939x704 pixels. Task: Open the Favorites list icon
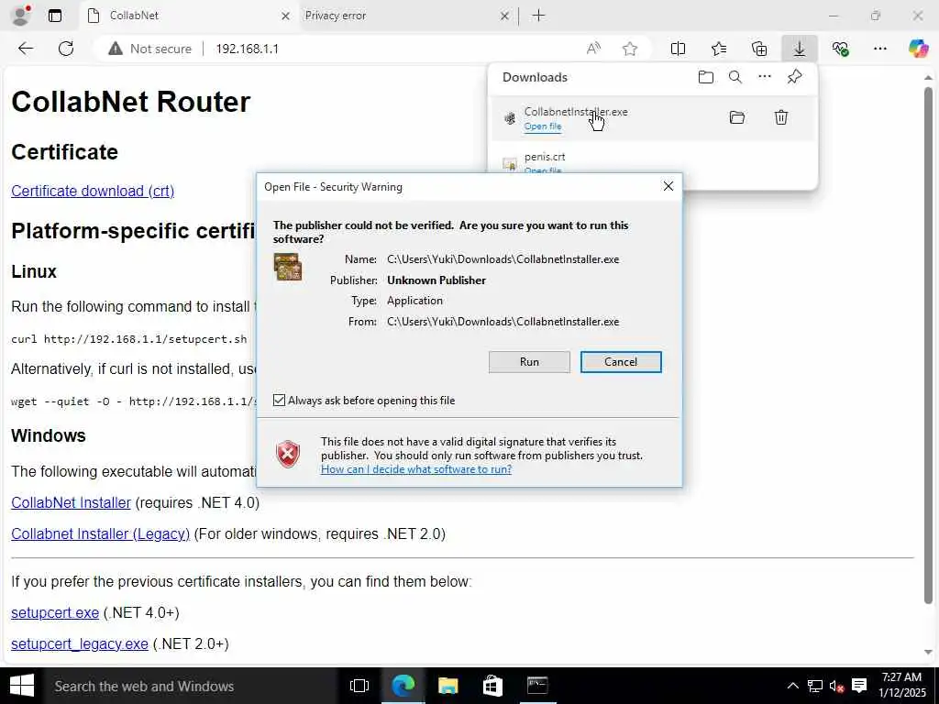point(719,49)
